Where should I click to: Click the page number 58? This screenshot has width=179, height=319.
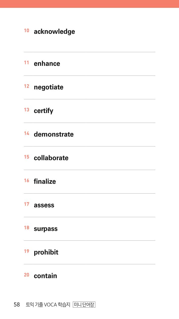[17, 305]
